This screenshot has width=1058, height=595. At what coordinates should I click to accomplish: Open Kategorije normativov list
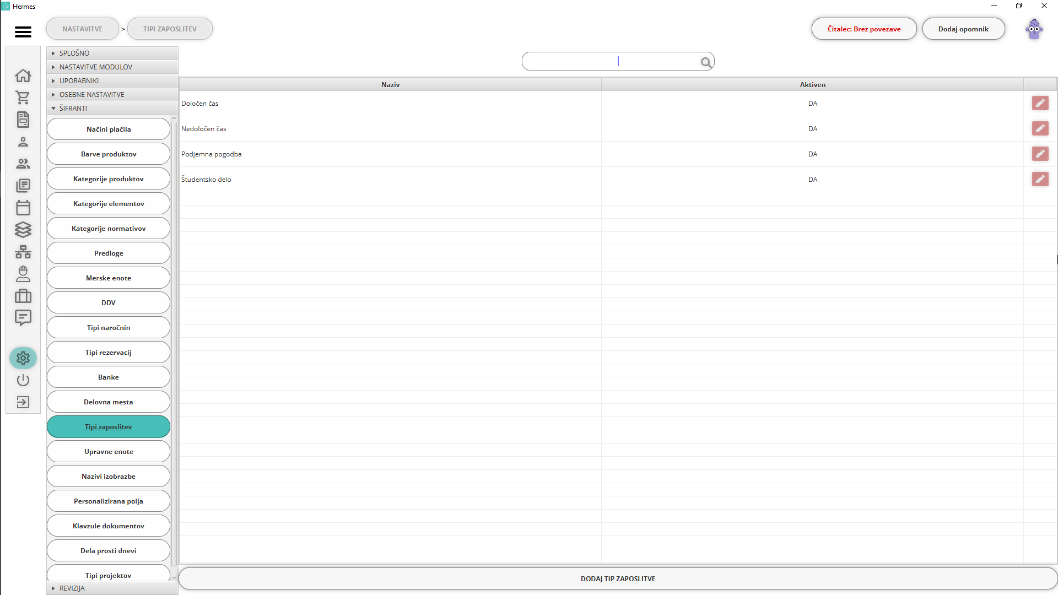tap(109, 228)
